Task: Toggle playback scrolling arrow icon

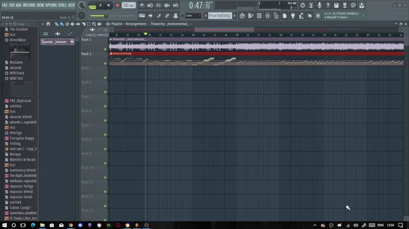Action: click(x=150, y=15)
